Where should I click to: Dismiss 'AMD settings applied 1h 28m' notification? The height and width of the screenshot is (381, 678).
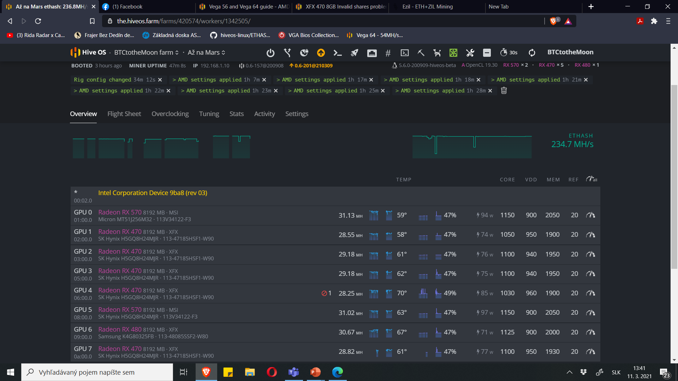click(x=490, y=91)
